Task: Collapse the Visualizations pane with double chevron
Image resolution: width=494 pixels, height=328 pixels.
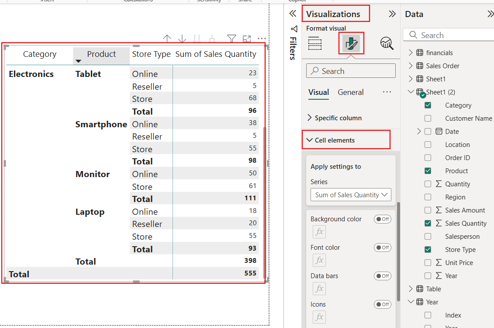Action: (392, 14)
